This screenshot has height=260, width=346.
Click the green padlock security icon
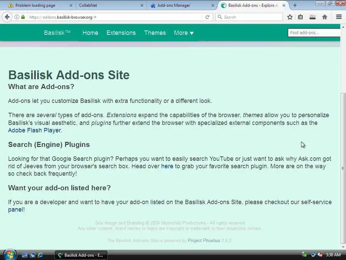pos(23,17)
